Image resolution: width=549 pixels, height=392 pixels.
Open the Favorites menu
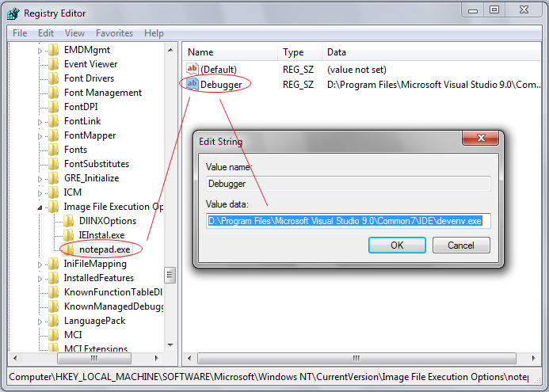[115, 33]
